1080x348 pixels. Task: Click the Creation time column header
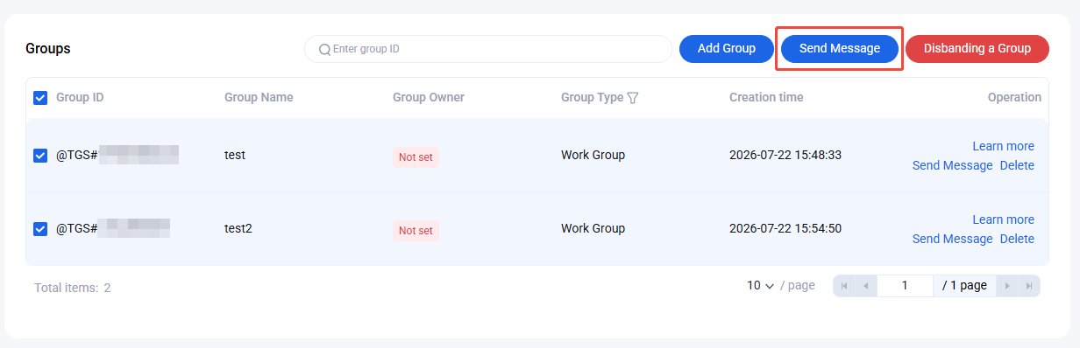(766, 97)
